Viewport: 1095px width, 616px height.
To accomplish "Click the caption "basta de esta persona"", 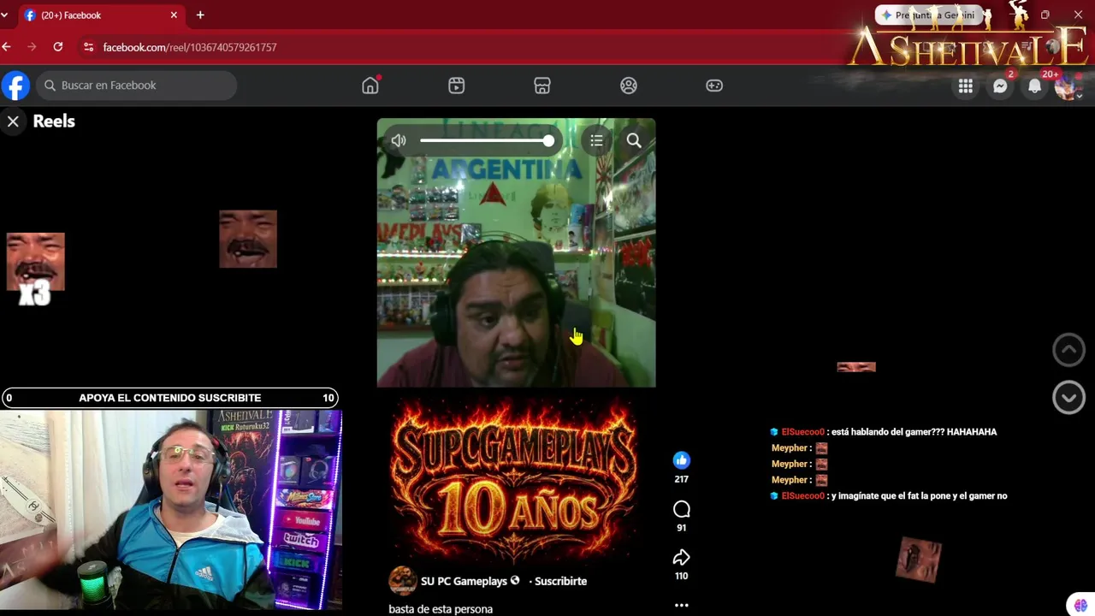I will [x=441, y=609].
